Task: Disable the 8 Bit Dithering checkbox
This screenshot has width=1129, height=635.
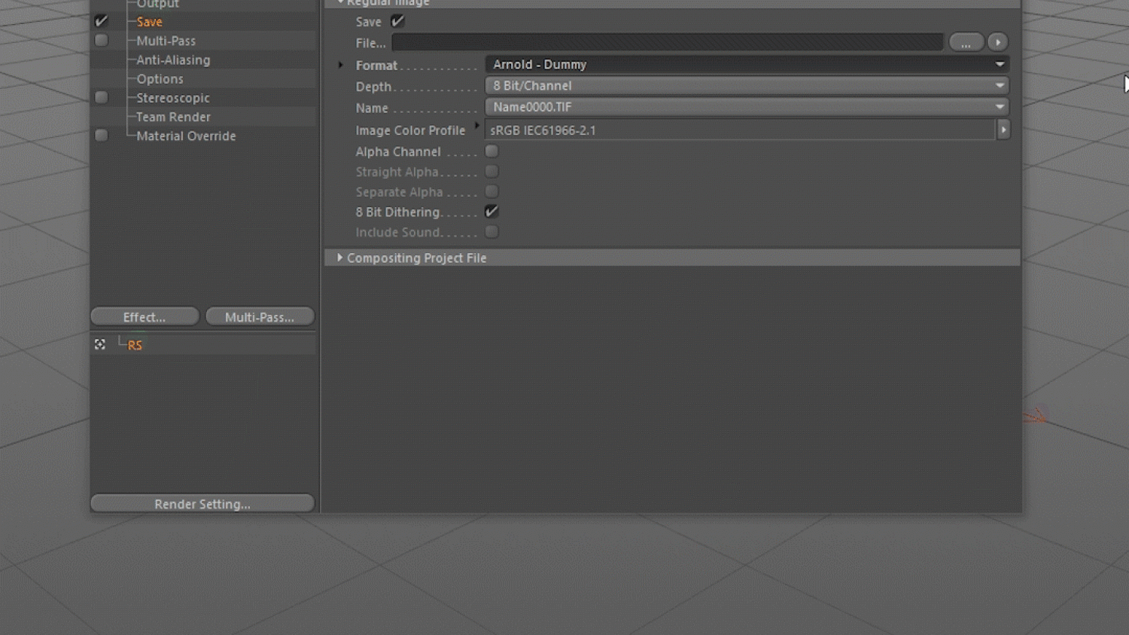Action: (491, 212)
